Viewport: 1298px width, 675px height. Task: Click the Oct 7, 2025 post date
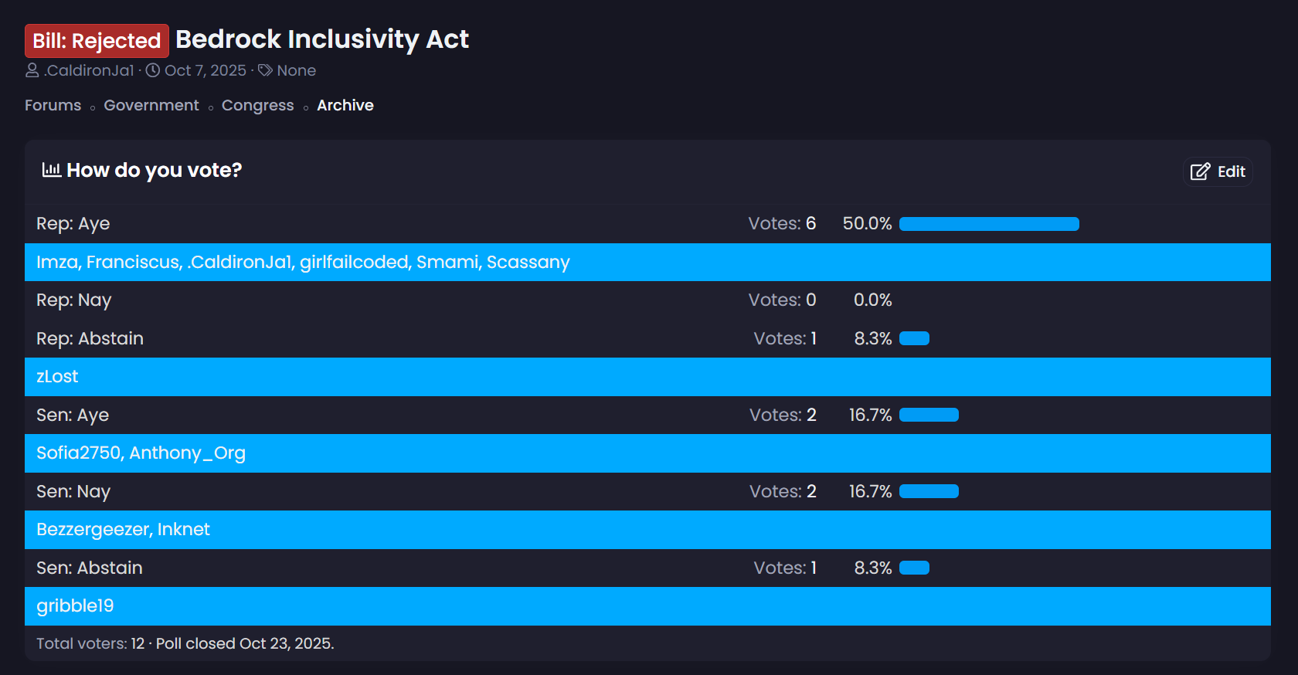[205, 70]
